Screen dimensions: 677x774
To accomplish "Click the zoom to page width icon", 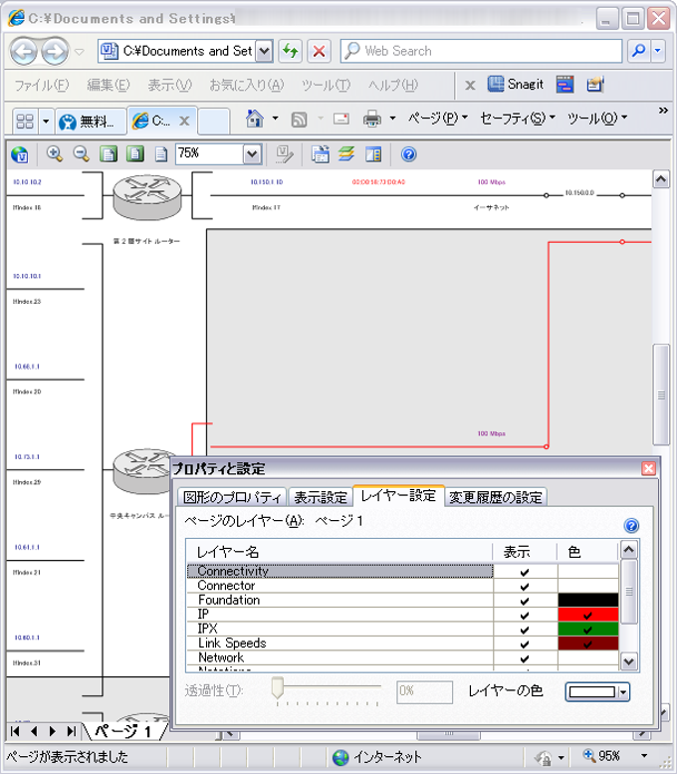I will (109, 154).
